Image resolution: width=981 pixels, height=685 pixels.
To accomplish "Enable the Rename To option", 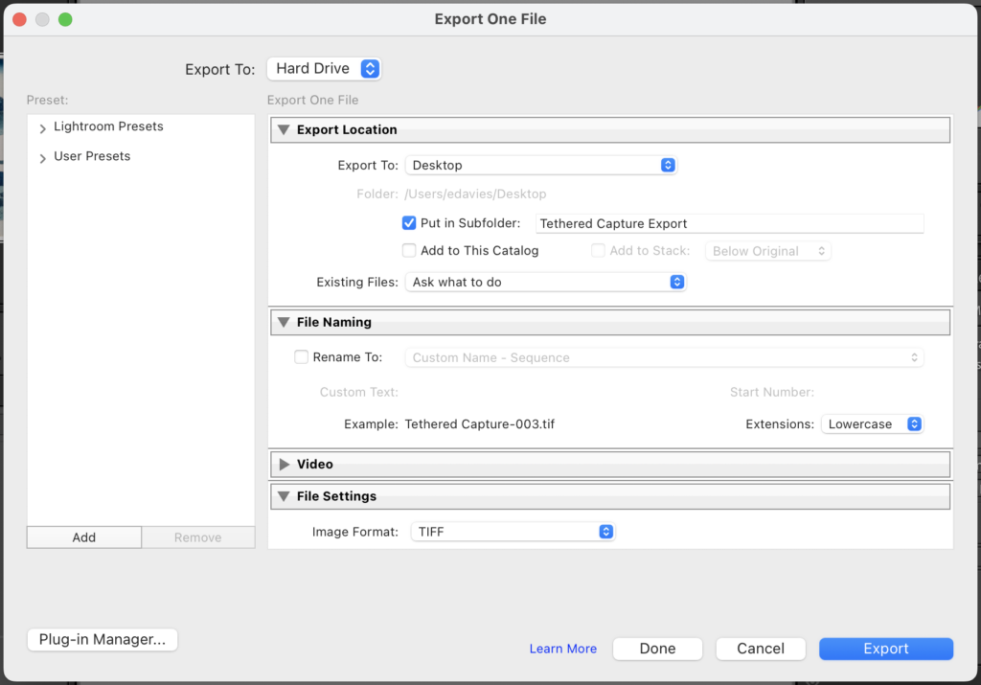I will tap(301, 356).
